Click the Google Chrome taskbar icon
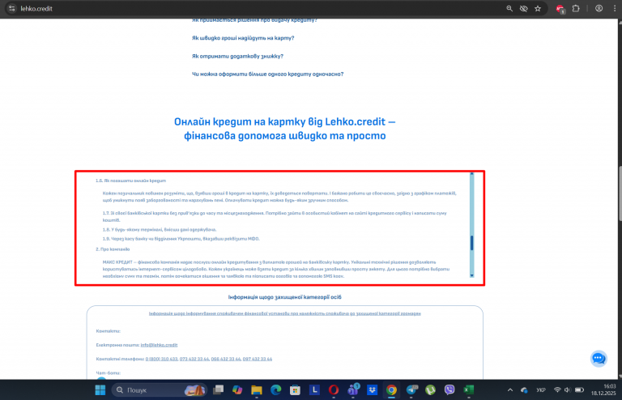Screen dimensions: 622x400 [x=391, y=390]
